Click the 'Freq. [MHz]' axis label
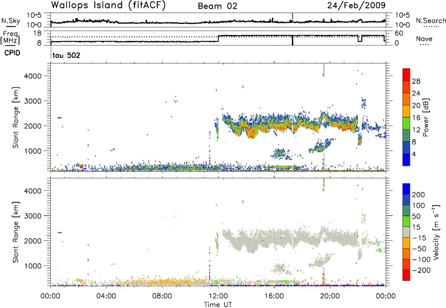446x308 pixels. (x=10, y=37)
